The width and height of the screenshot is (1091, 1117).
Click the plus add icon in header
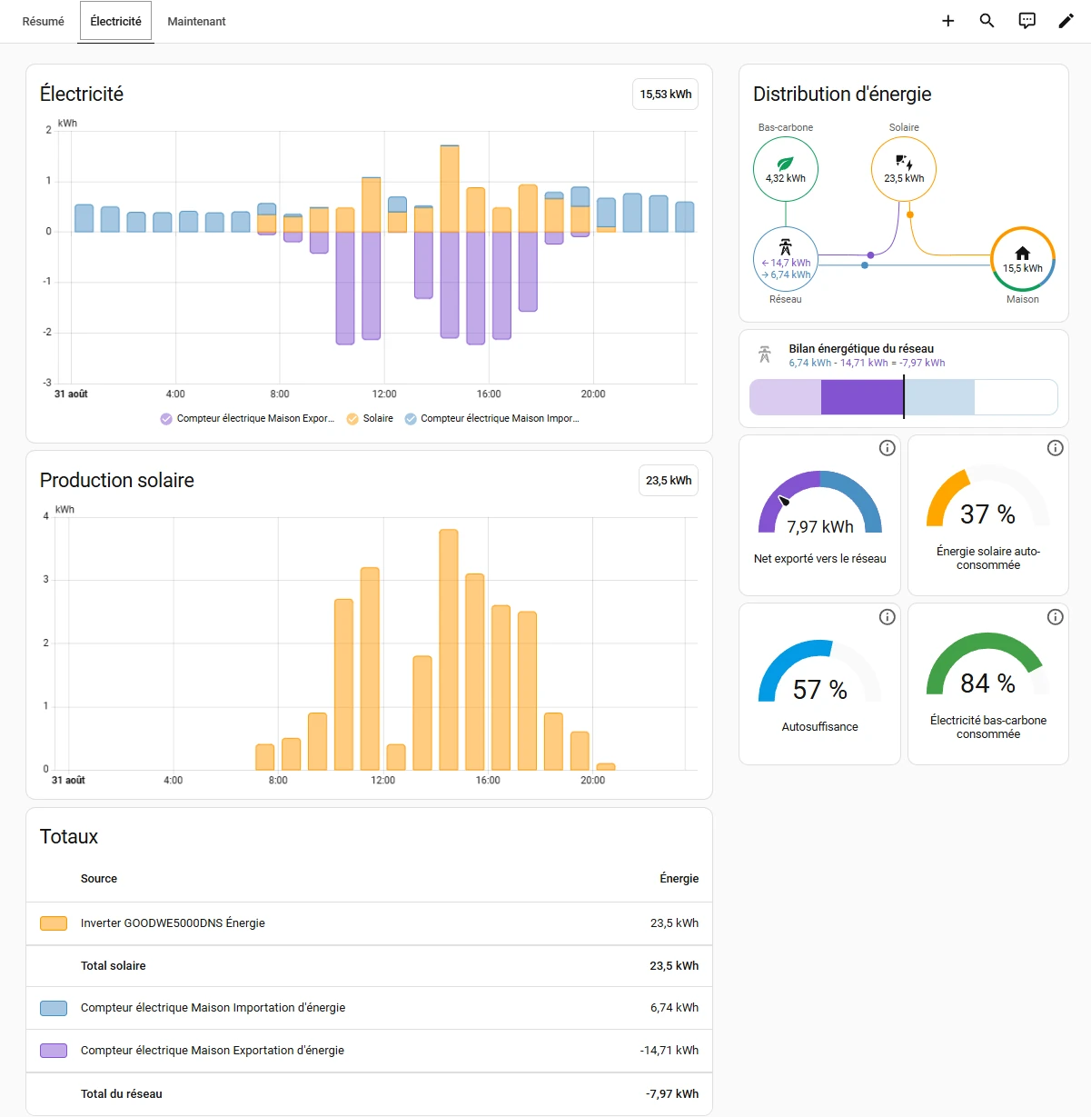coord(947,21)
